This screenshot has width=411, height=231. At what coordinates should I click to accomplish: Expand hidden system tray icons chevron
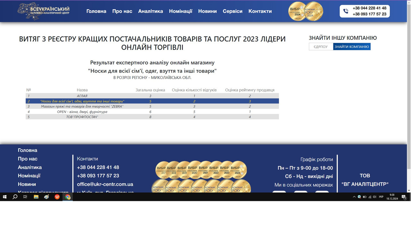(354, 197)
